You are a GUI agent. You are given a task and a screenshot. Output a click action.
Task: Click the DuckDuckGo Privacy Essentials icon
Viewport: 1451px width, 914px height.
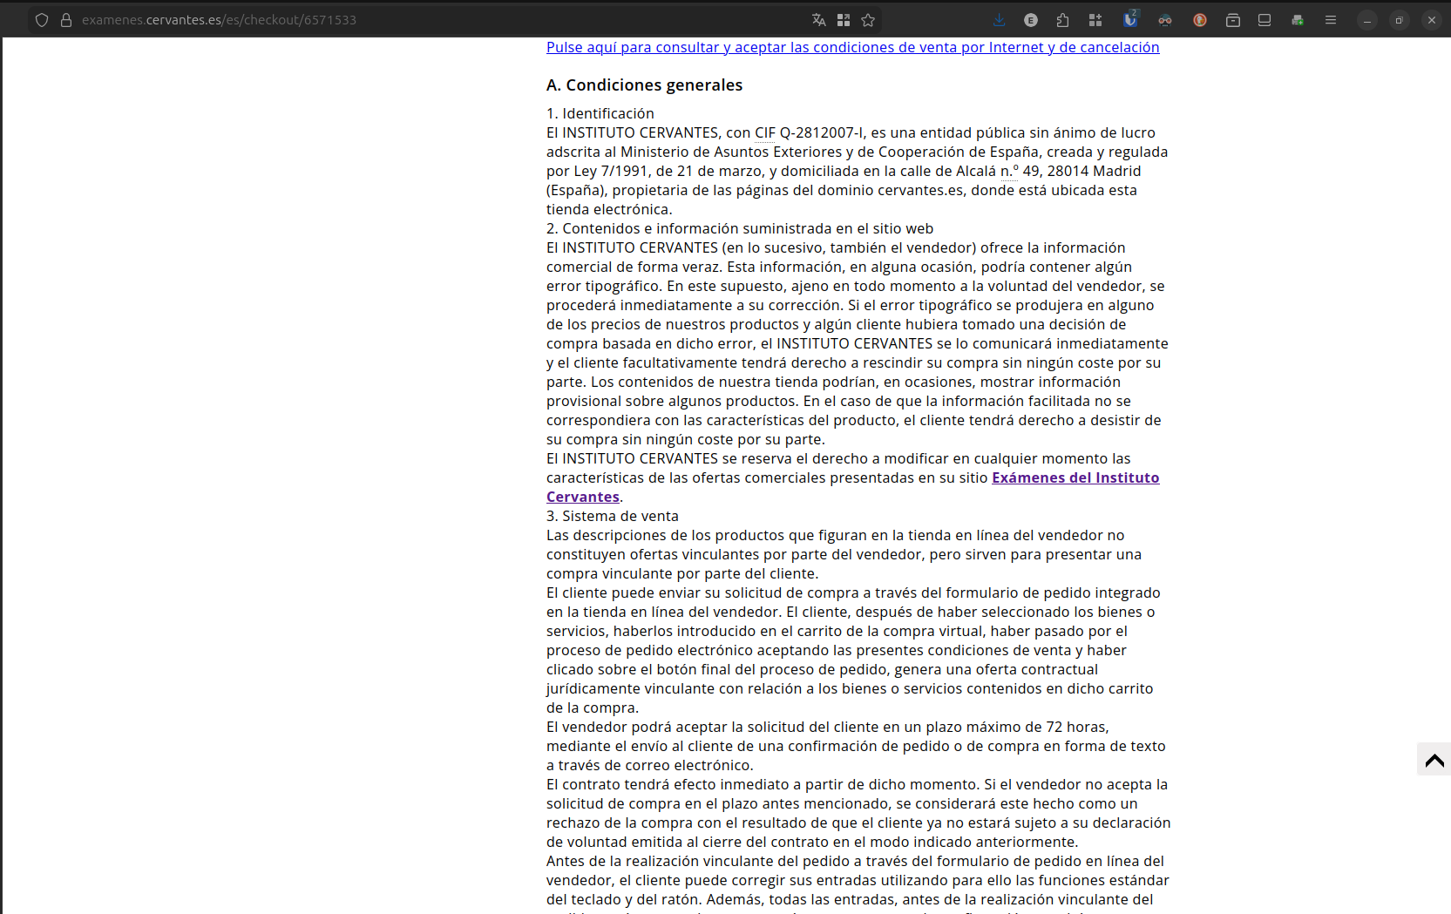pyautogui.click(x=1200, y=19)
